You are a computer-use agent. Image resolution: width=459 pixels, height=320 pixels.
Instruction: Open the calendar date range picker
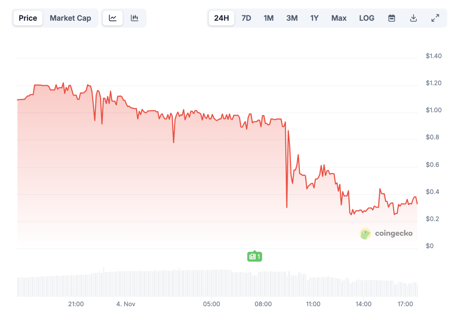click(392, 18)
